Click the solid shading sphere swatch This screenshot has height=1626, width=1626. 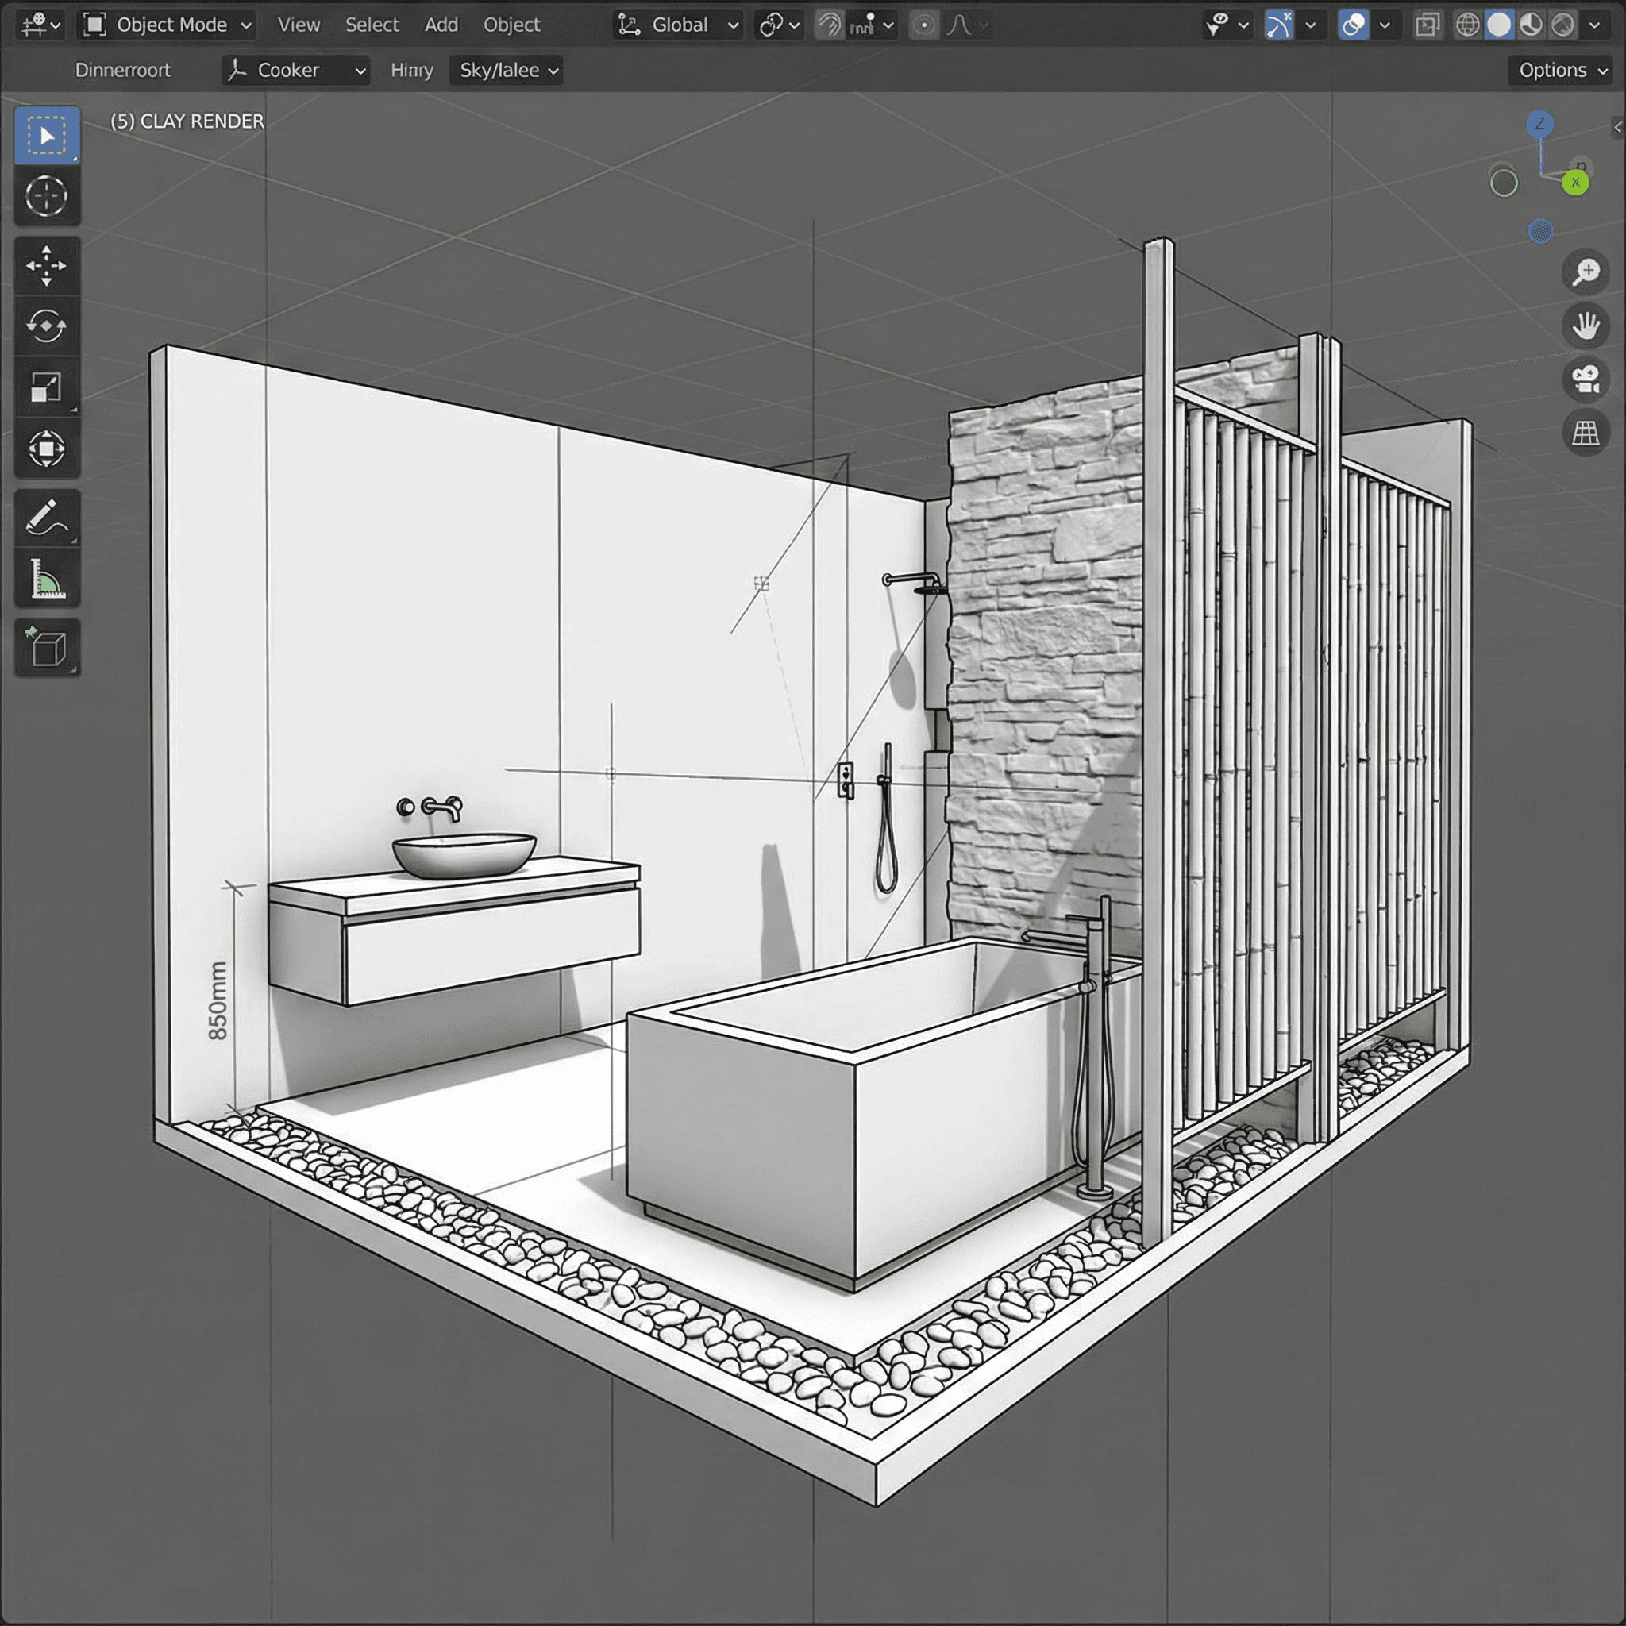tap(1497, 25)
